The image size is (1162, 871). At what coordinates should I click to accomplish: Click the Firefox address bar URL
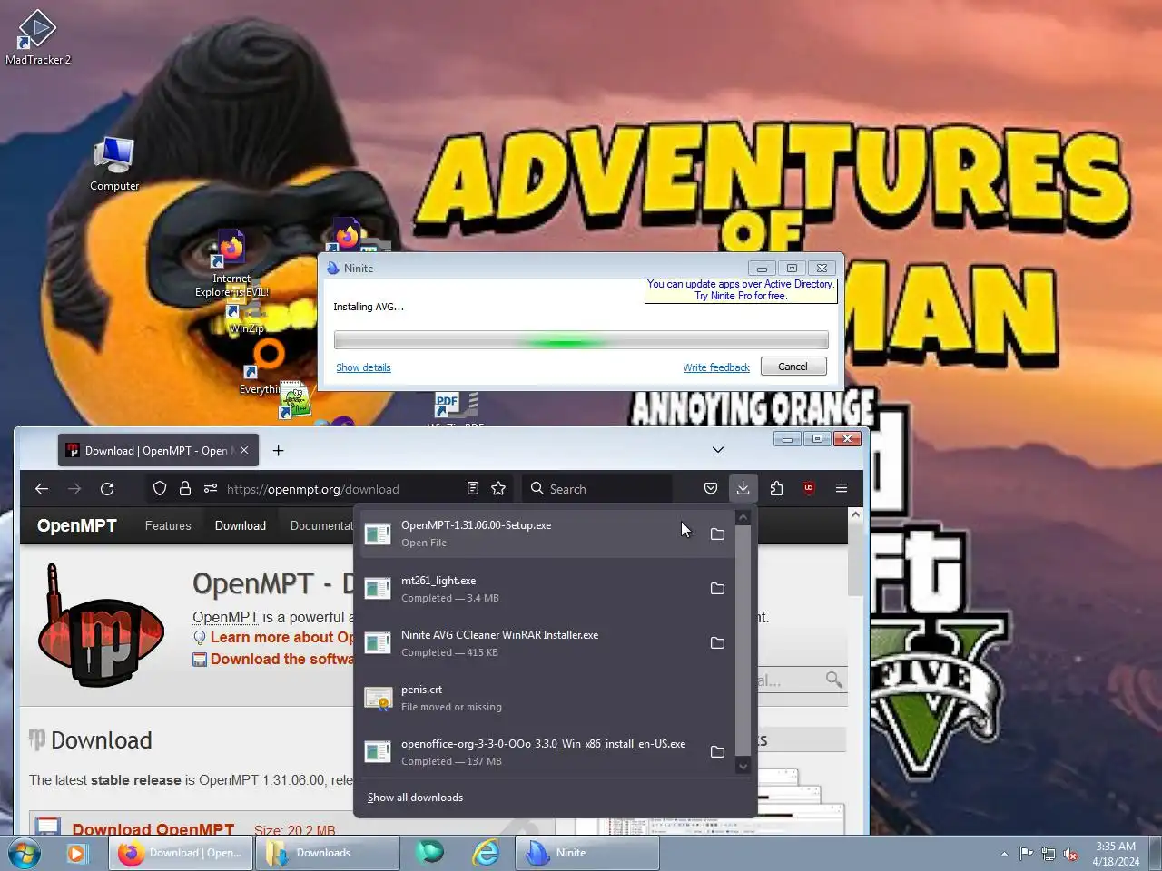[x=313, y=489]
